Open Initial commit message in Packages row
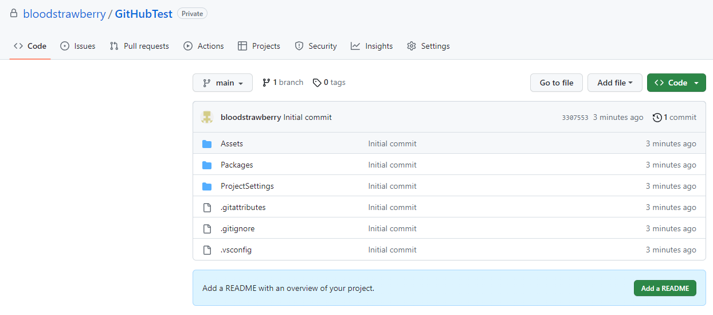 coord(393,165)
